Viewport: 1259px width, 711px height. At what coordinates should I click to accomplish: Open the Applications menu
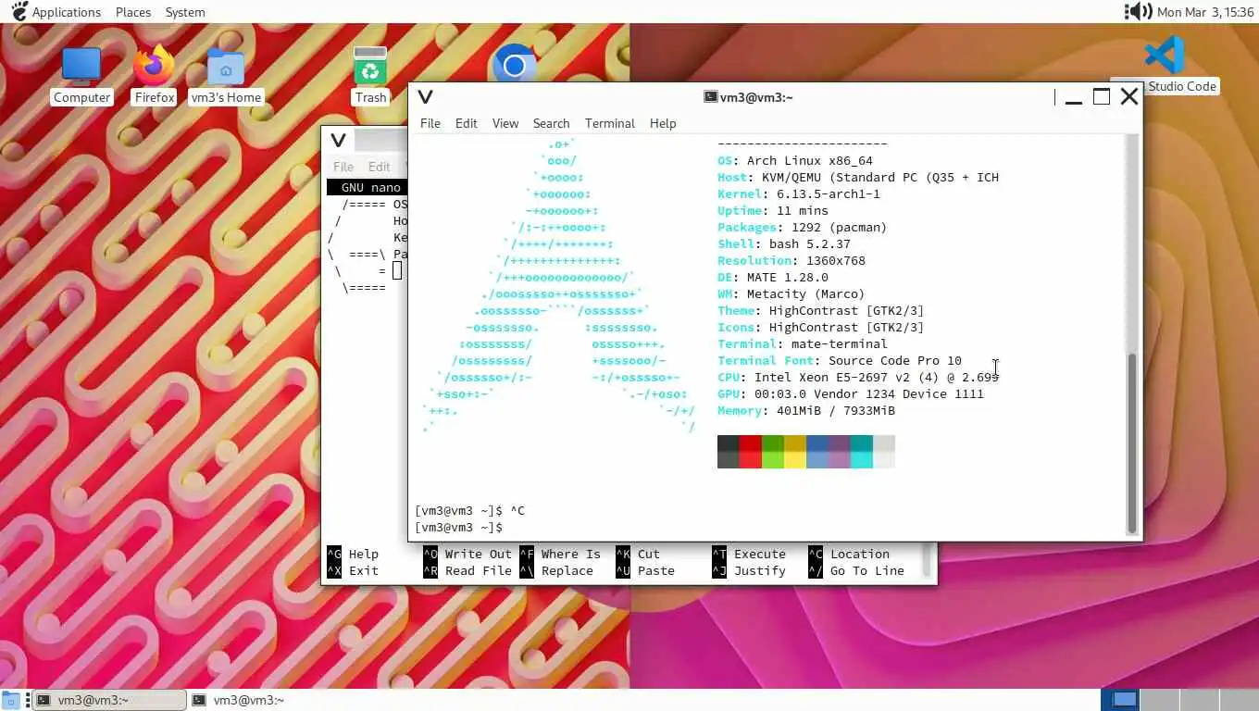click(67, 12)
